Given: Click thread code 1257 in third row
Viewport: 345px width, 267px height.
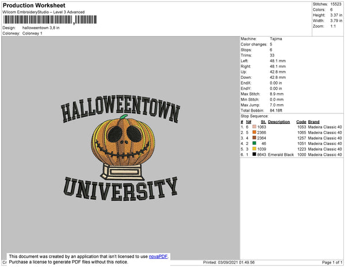Looking at the screenshot, I should [x=302, y=138].
